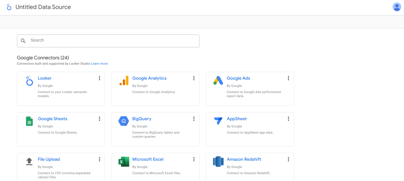
Task: Click the Amazon Redshift icon
Action: click(x=218, y=161)
